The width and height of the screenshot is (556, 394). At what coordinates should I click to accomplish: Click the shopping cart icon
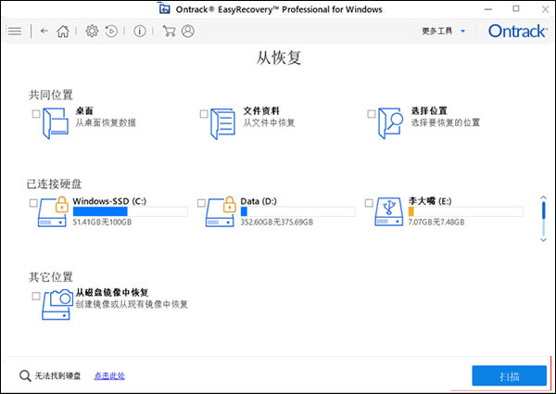click(170, 32)
